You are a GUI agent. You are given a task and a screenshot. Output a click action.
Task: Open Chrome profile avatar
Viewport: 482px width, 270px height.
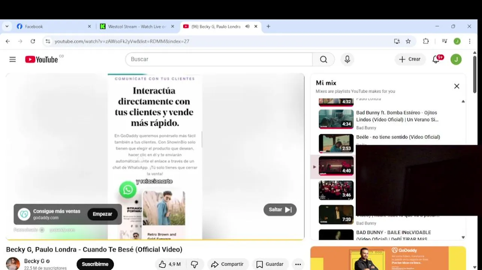[457, 41]
